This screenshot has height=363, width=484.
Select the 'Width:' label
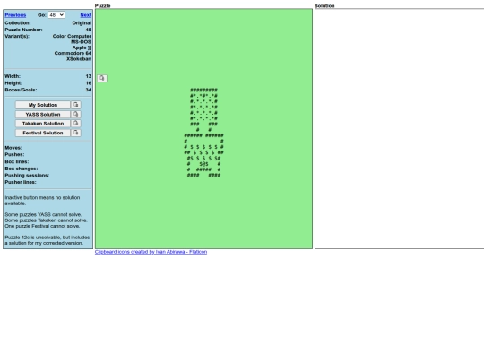click(13, 76)
